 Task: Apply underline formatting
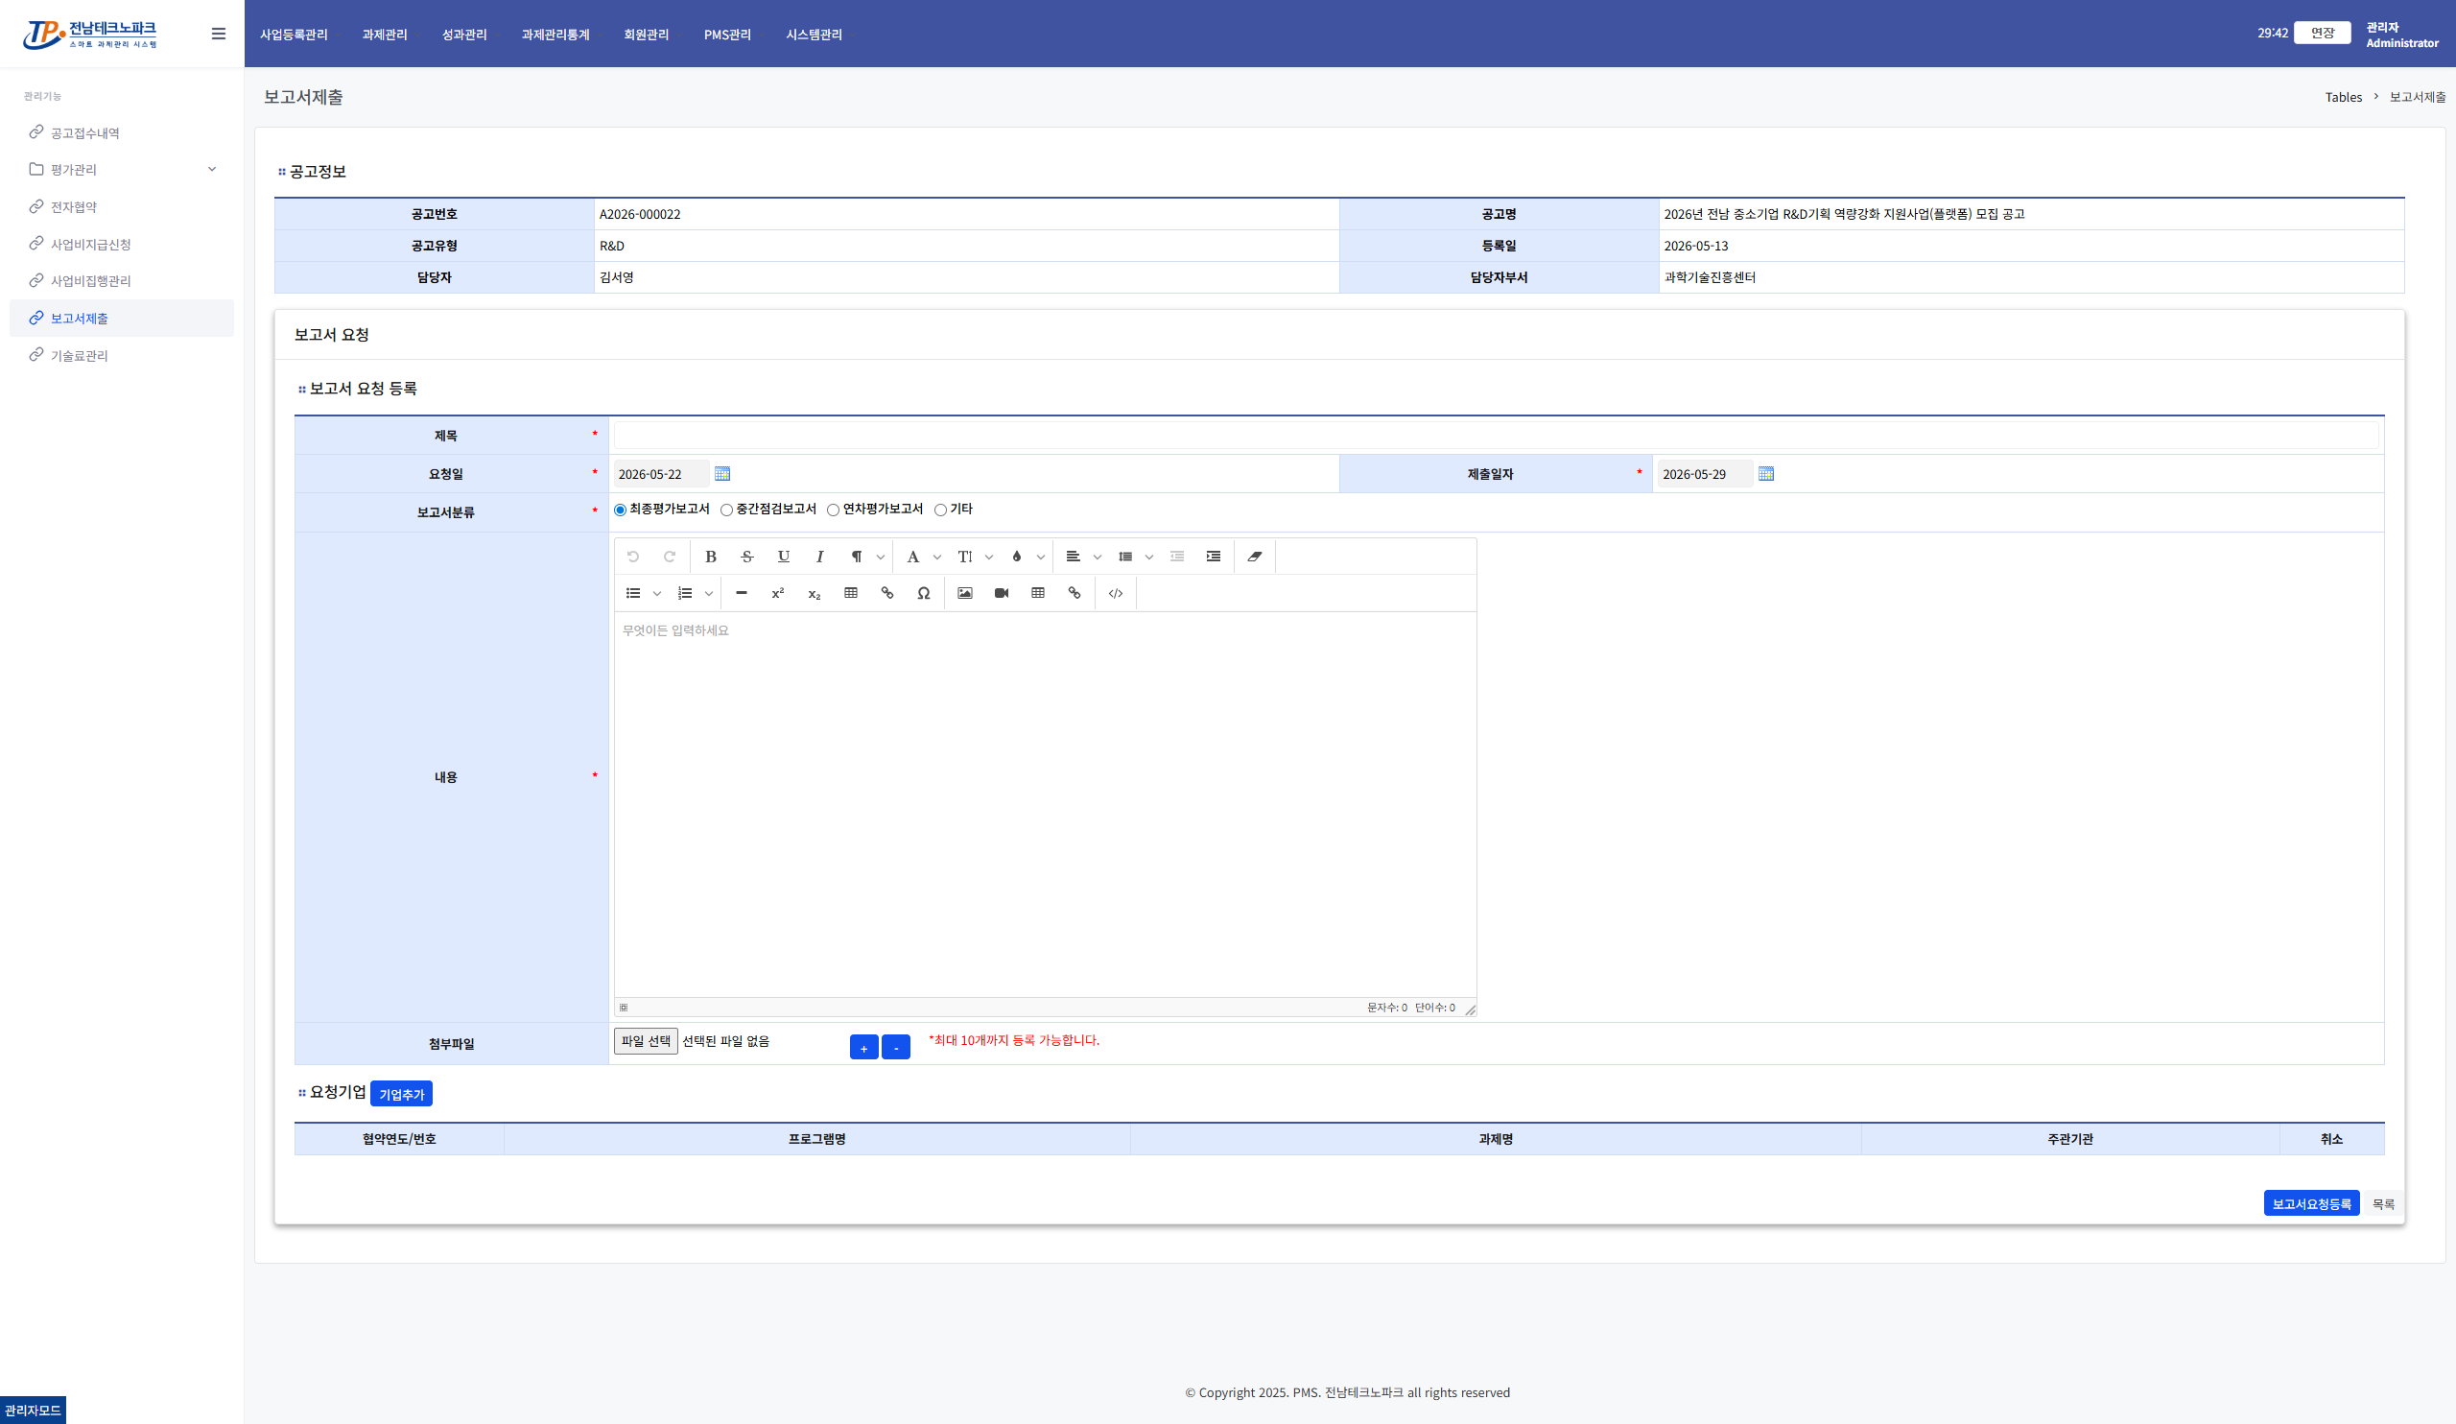point(784,557)
